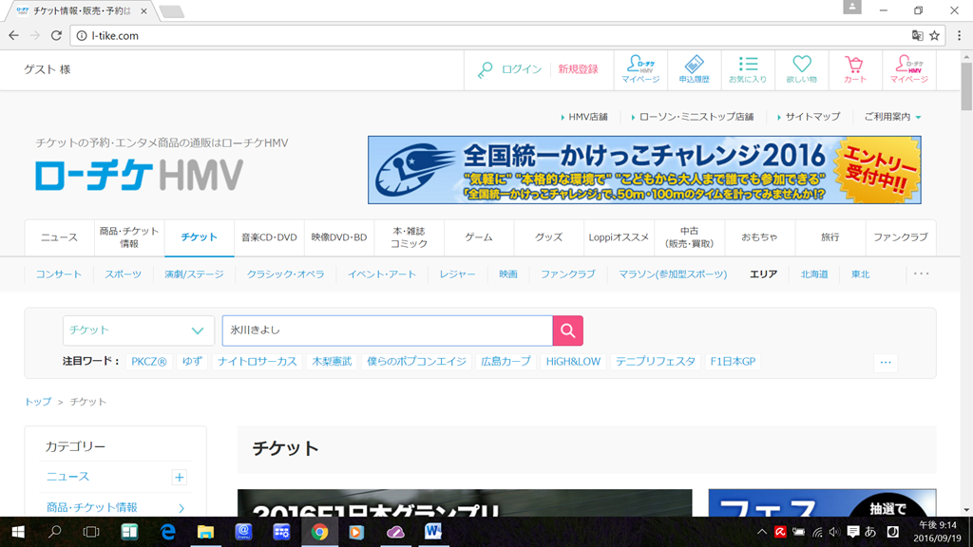Open Word from the taskbar
The height and width of the screenshot is (547, 973).
click(433, 532)
